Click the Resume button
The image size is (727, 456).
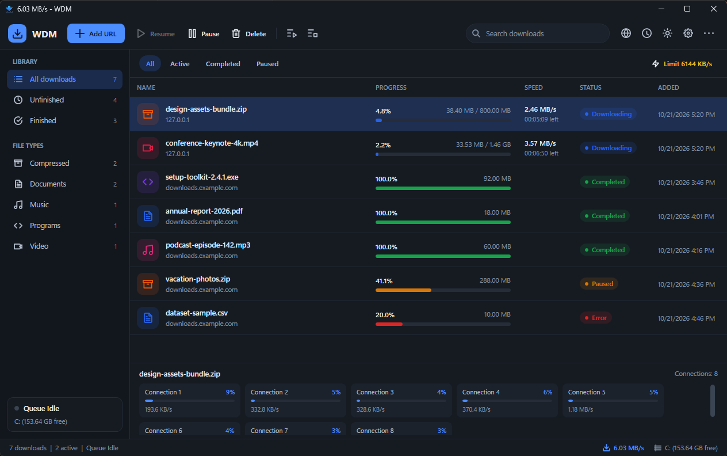(156, 34)
